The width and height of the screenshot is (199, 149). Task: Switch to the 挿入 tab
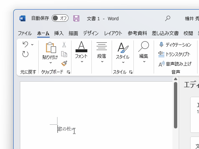pyautogui.click(x=59, y=33)
